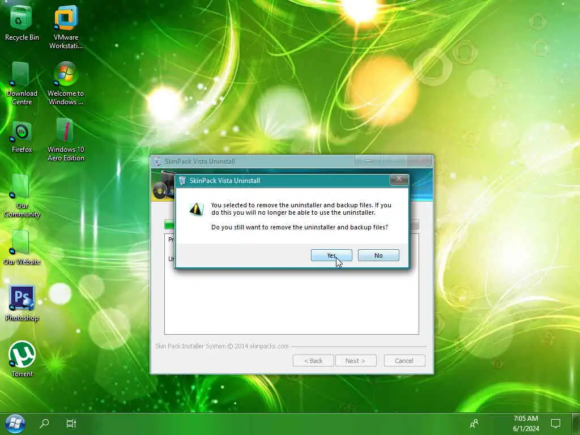Screen dimensions: 580x435
Task: Open the Our Website shortcut
Action: coord(22,247)
